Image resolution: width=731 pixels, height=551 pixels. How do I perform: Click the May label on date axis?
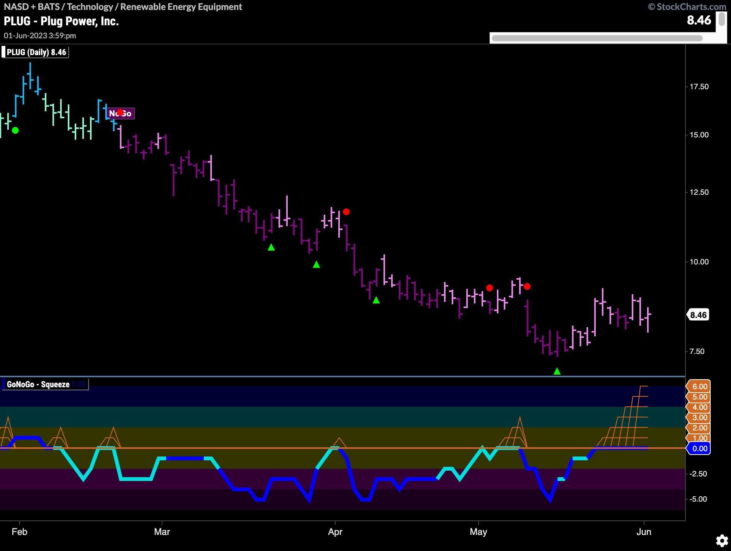[x=479, y=532]
